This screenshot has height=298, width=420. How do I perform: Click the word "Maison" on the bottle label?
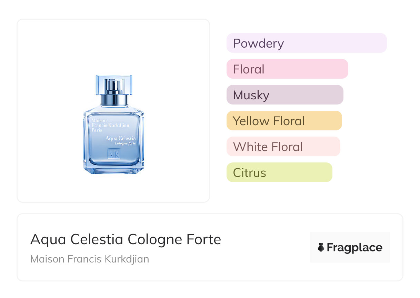(x=99, y=121)
